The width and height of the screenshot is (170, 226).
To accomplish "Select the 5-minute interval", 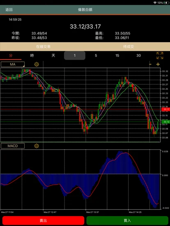I will (96, 56).
